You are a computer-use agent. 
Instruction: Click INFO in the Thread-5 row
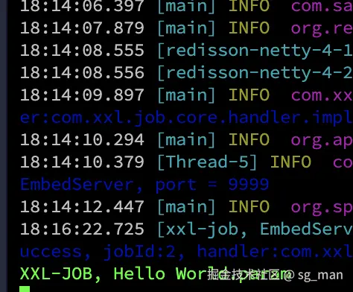coord(290,162)
